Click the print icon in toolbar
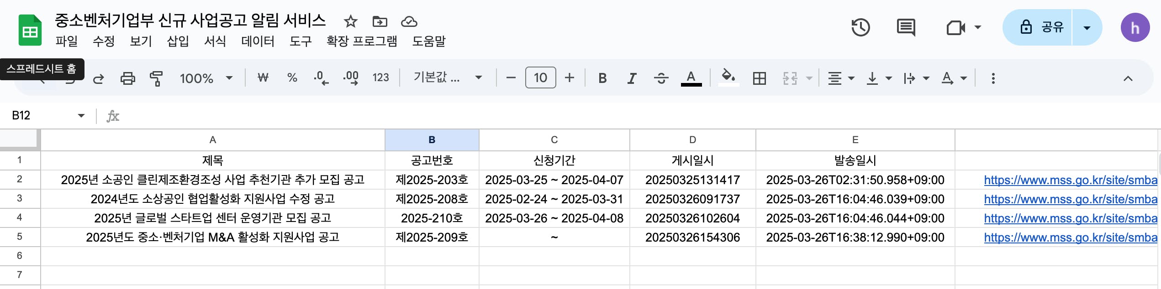The width and height of the screenshot is (1161, 289). pyautogui.click(x=127, y=78)
